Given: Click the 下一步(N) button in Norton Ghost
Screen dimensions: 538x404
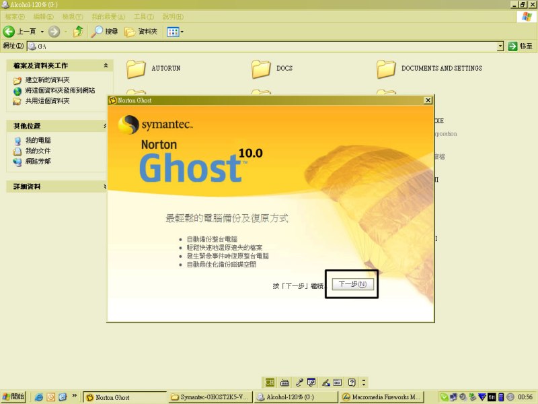Looking at the screenshot, I should 352,284.
